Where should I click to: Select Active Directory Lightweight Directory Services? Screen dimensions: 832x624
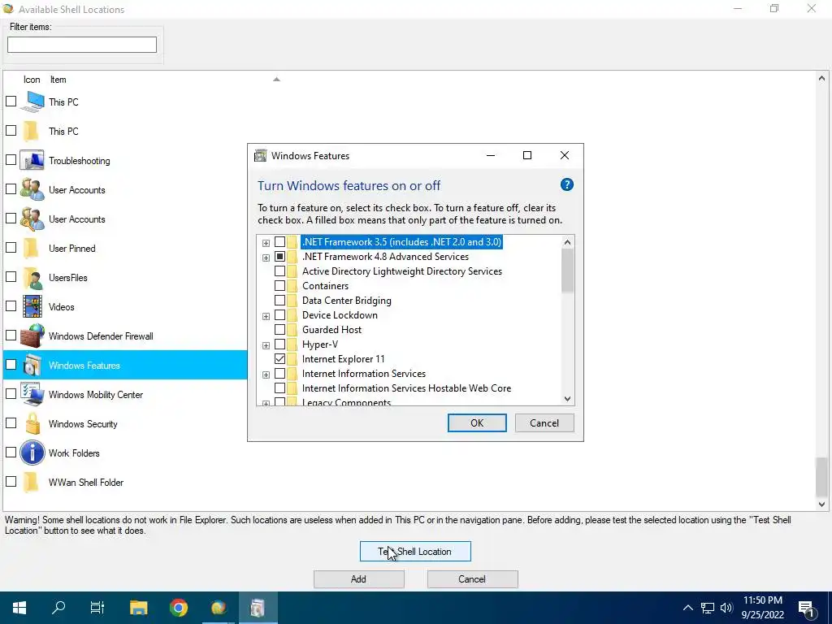401,271
